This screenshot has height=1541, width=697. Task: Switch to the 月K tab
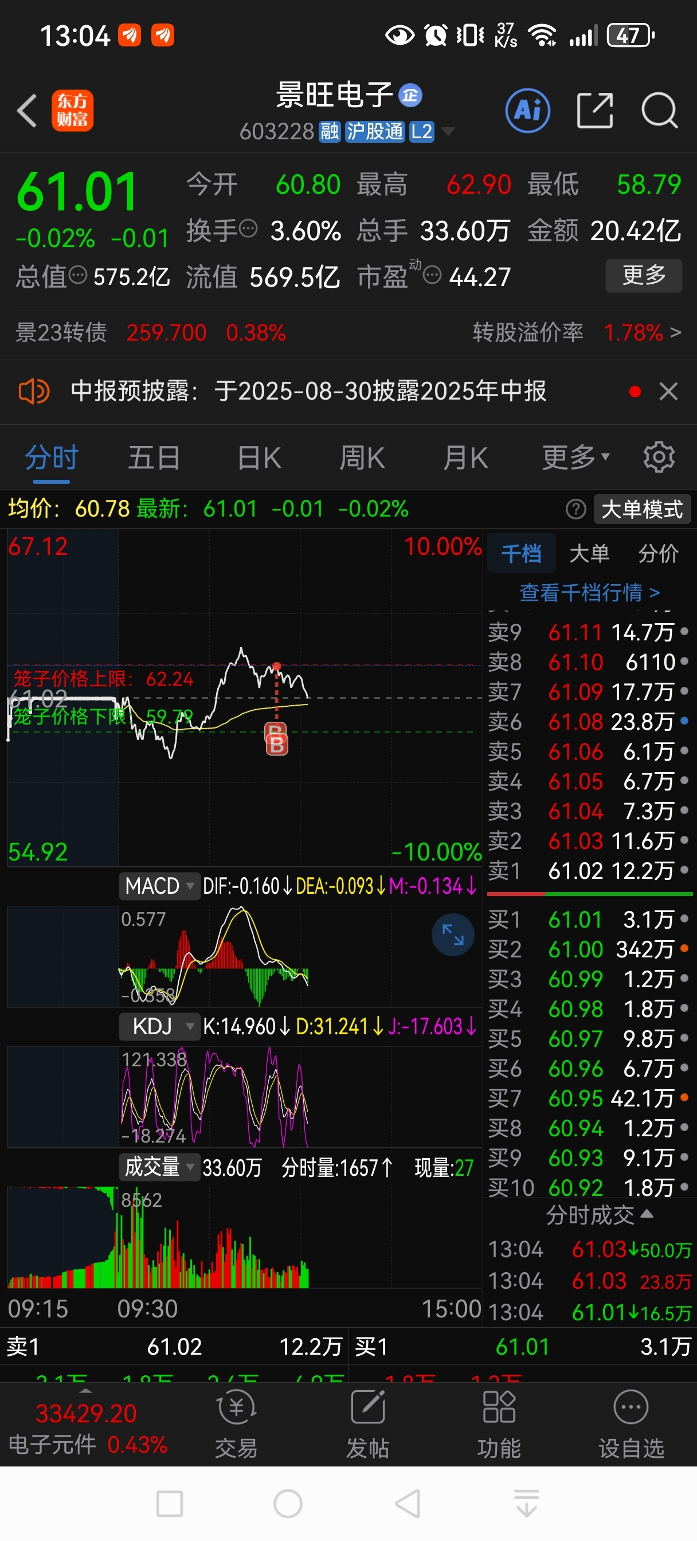click(465, 457)
